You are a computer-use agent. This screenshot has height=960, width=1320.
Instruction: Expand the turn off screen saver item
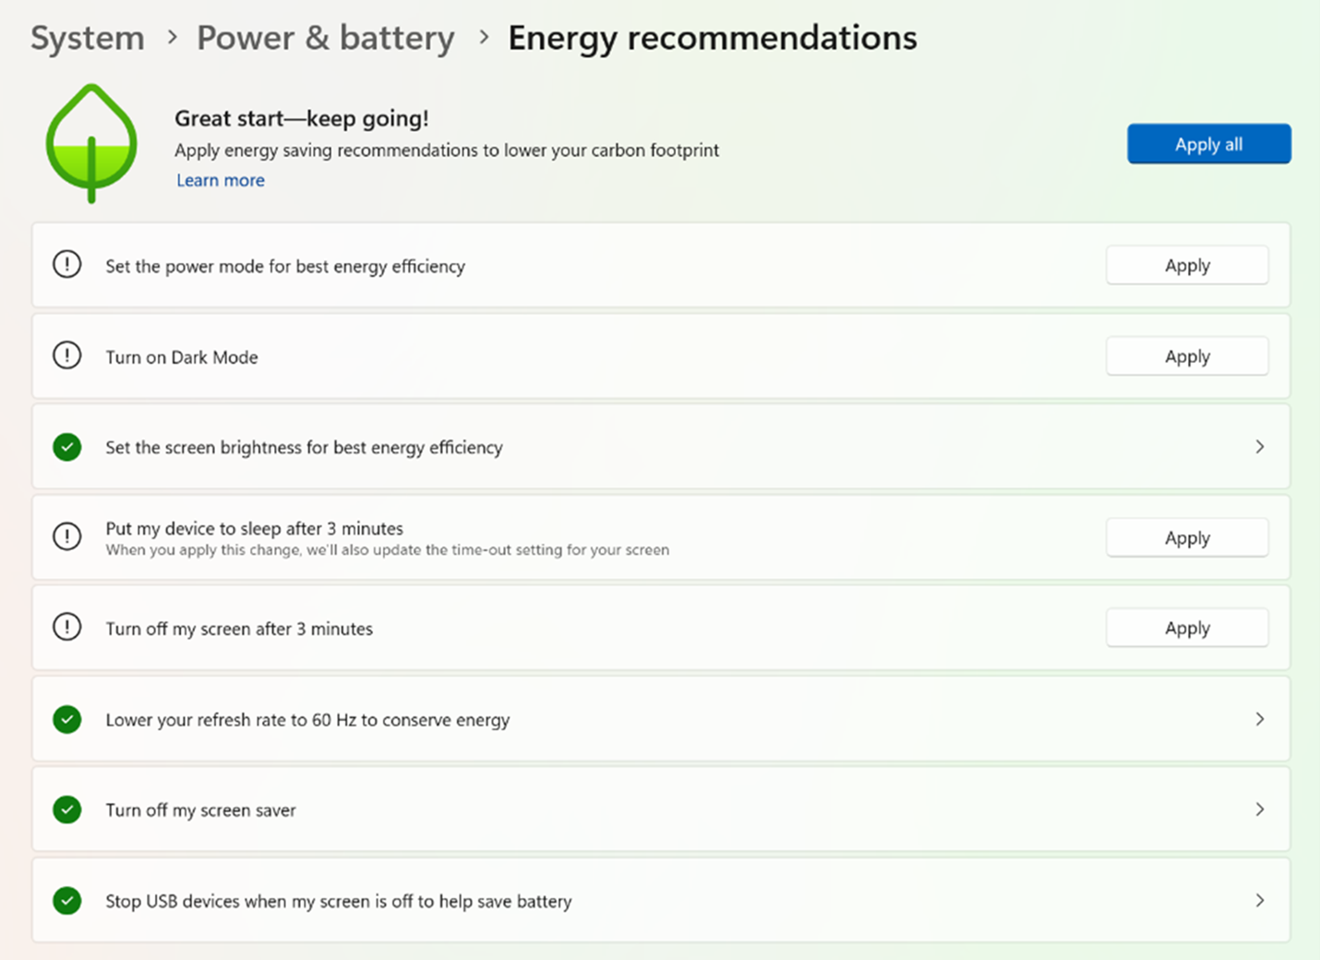(1259, 810)
